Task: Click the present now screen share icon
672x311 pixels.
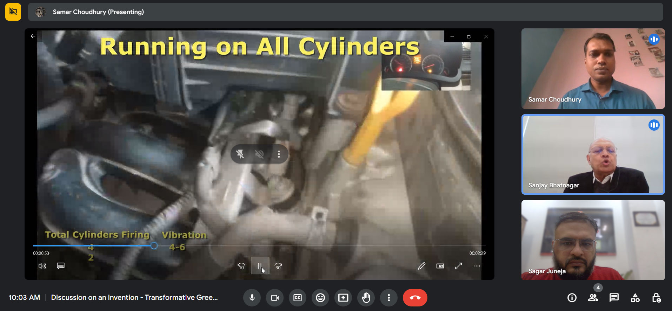Action: point(343,298)
